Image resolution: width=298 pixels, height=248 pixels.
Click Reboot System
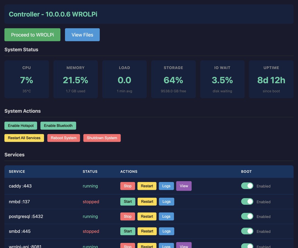[64, 138]
